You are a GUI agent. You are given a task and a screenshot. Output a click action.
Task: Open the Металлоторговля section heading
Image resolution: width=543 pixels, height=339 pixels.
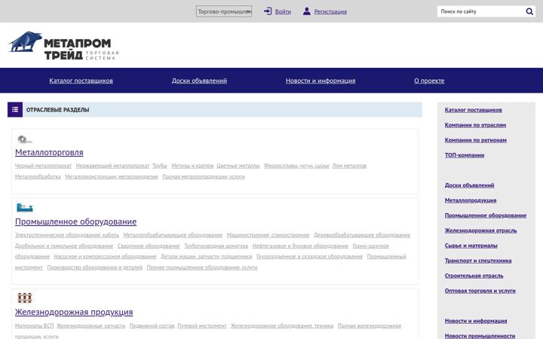(x=49, y=152)
